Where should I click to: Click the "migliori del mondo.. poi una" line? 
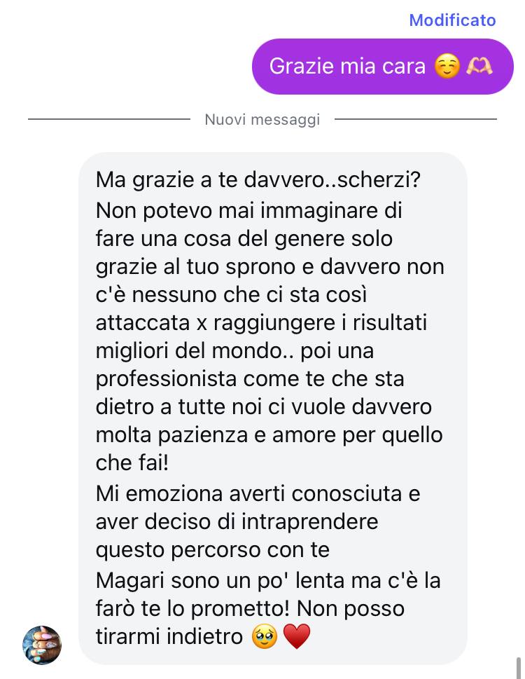(234, 351)
